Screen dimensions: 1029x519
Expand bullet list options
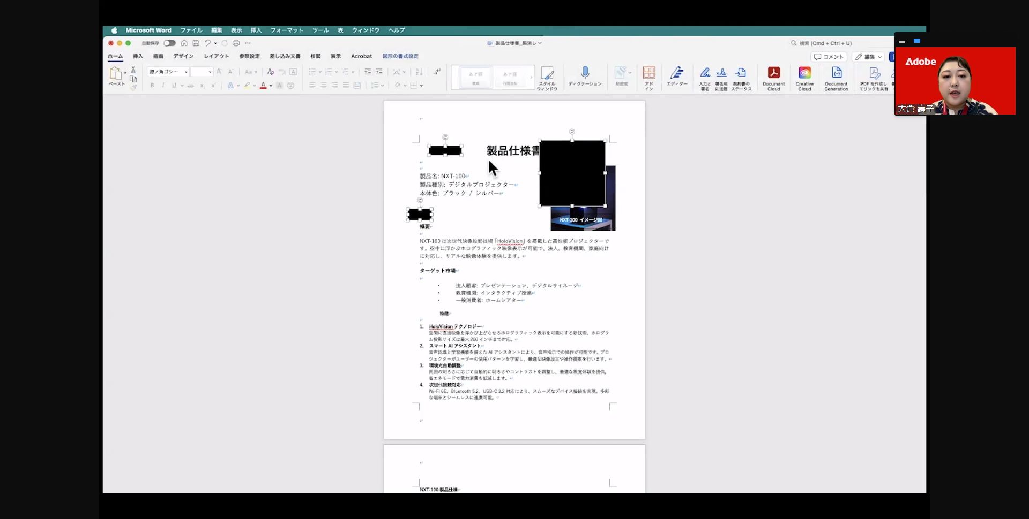pos(320,72)
